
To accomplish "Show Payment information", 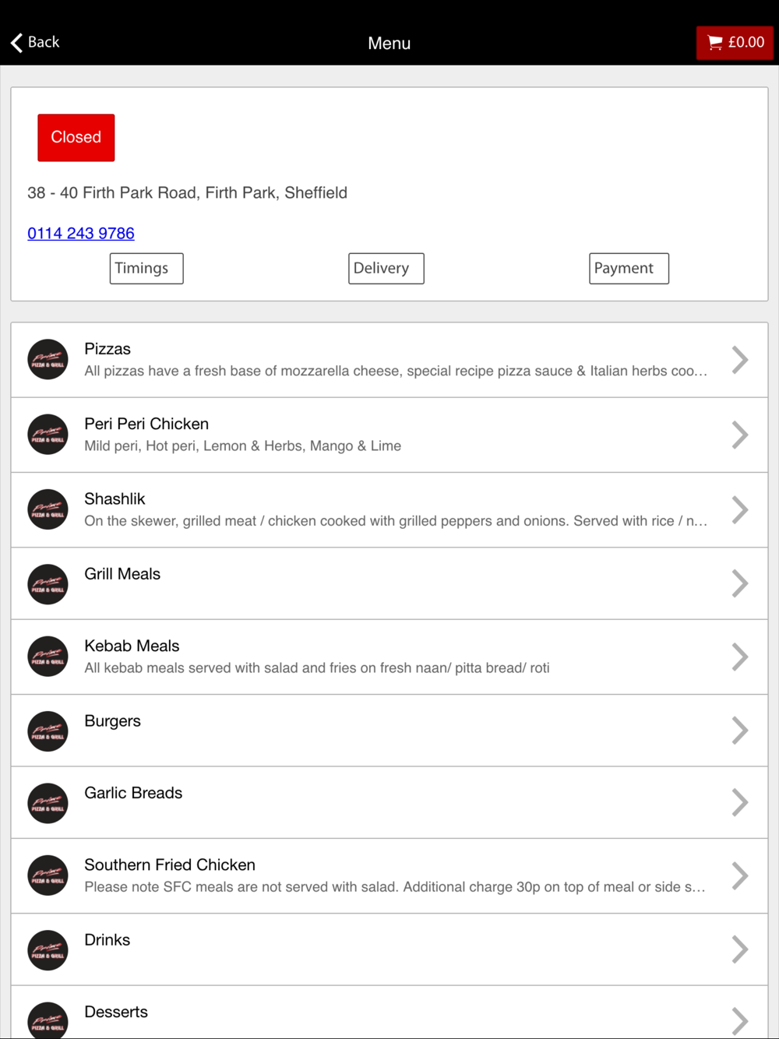I will [x=629, y=269].
